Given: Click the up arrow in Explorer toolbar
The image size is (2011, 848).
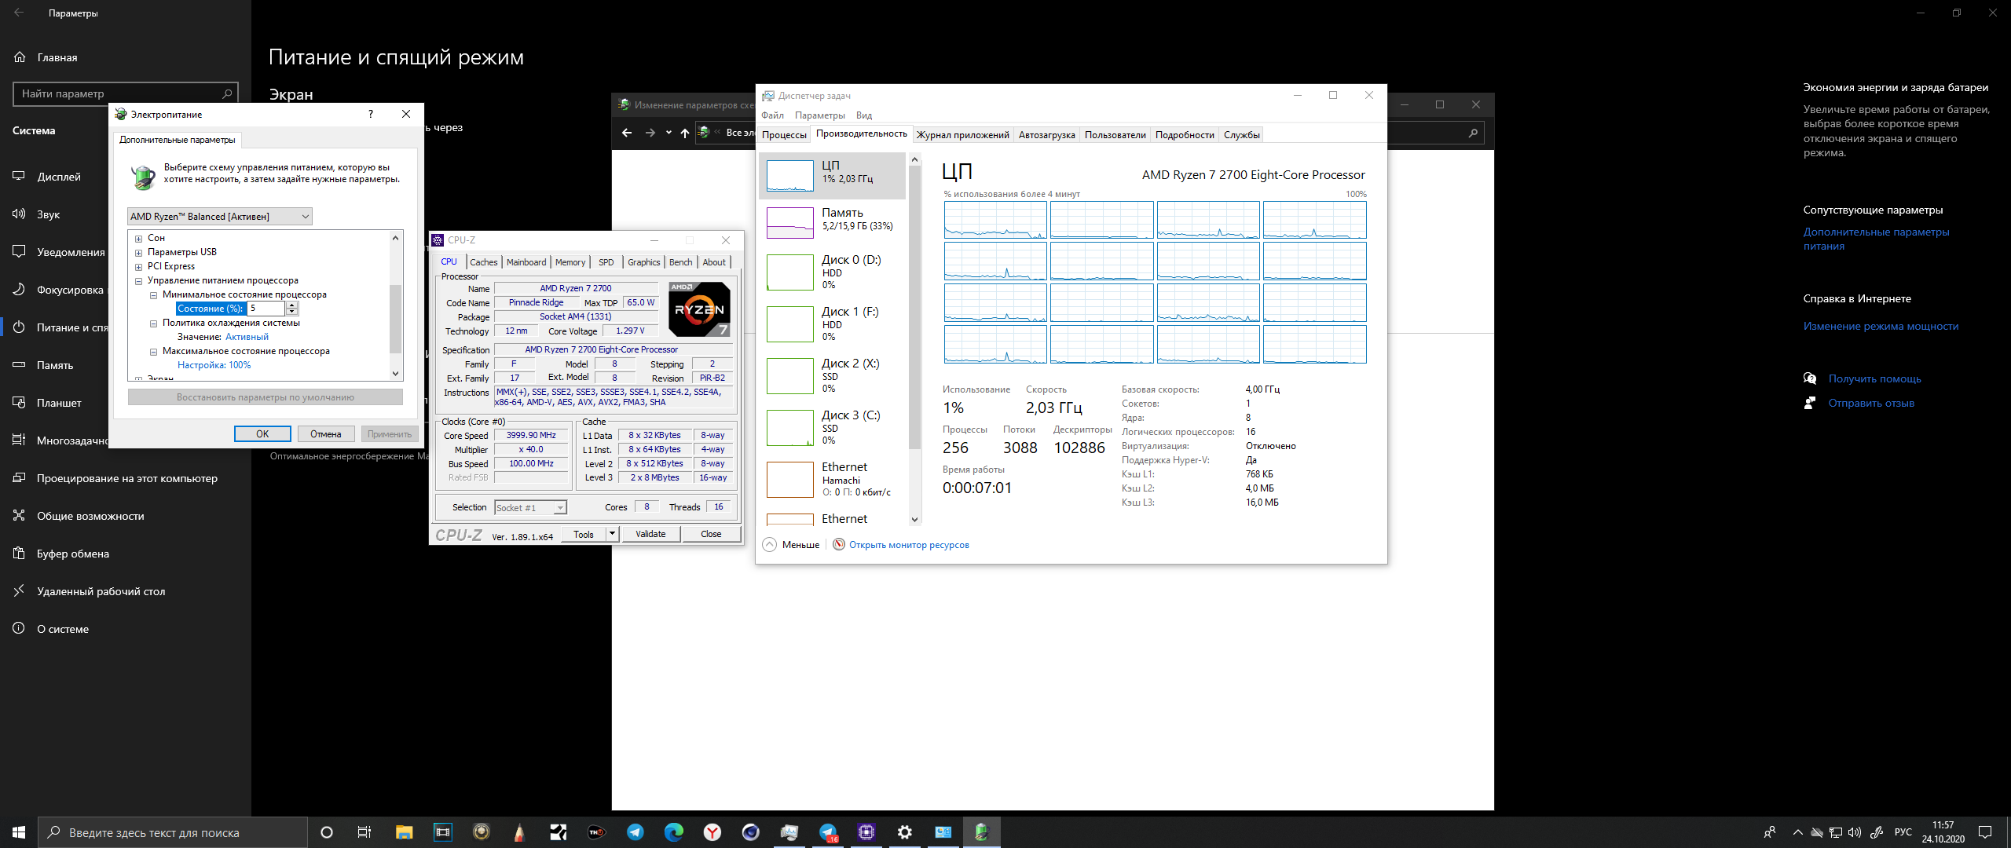Looking at the screenshot, I should 685,133.
